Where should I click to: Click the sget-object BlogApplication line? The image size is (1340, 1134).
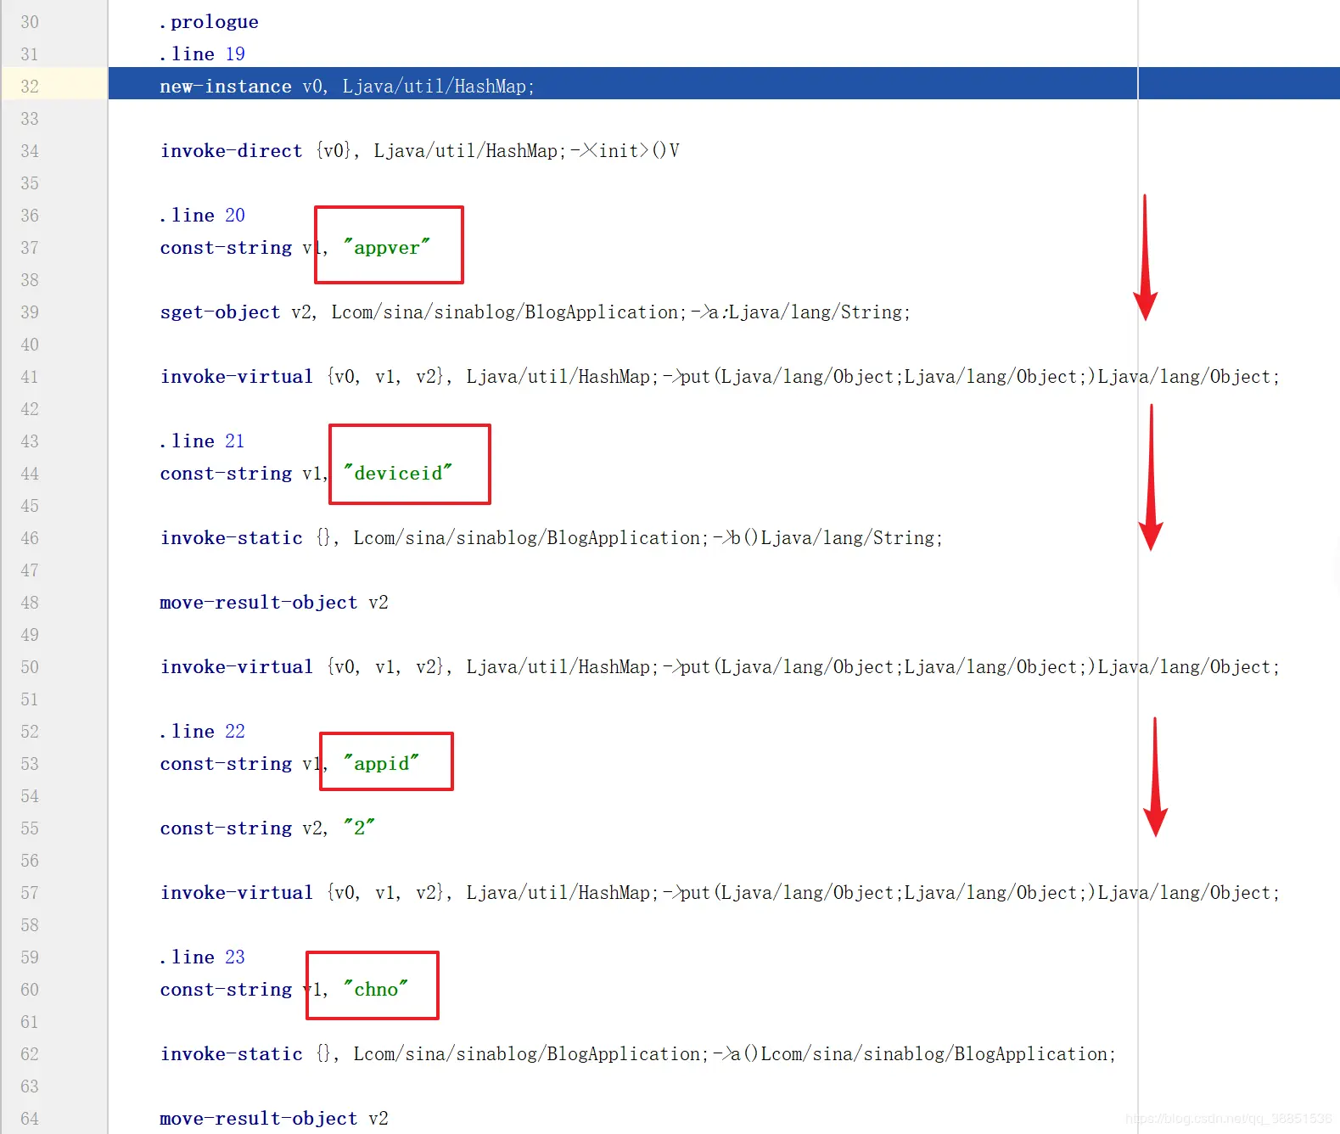coord(535,312)
